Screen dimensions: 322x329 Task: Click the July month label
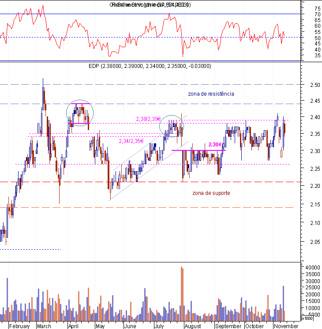(159, 326)
